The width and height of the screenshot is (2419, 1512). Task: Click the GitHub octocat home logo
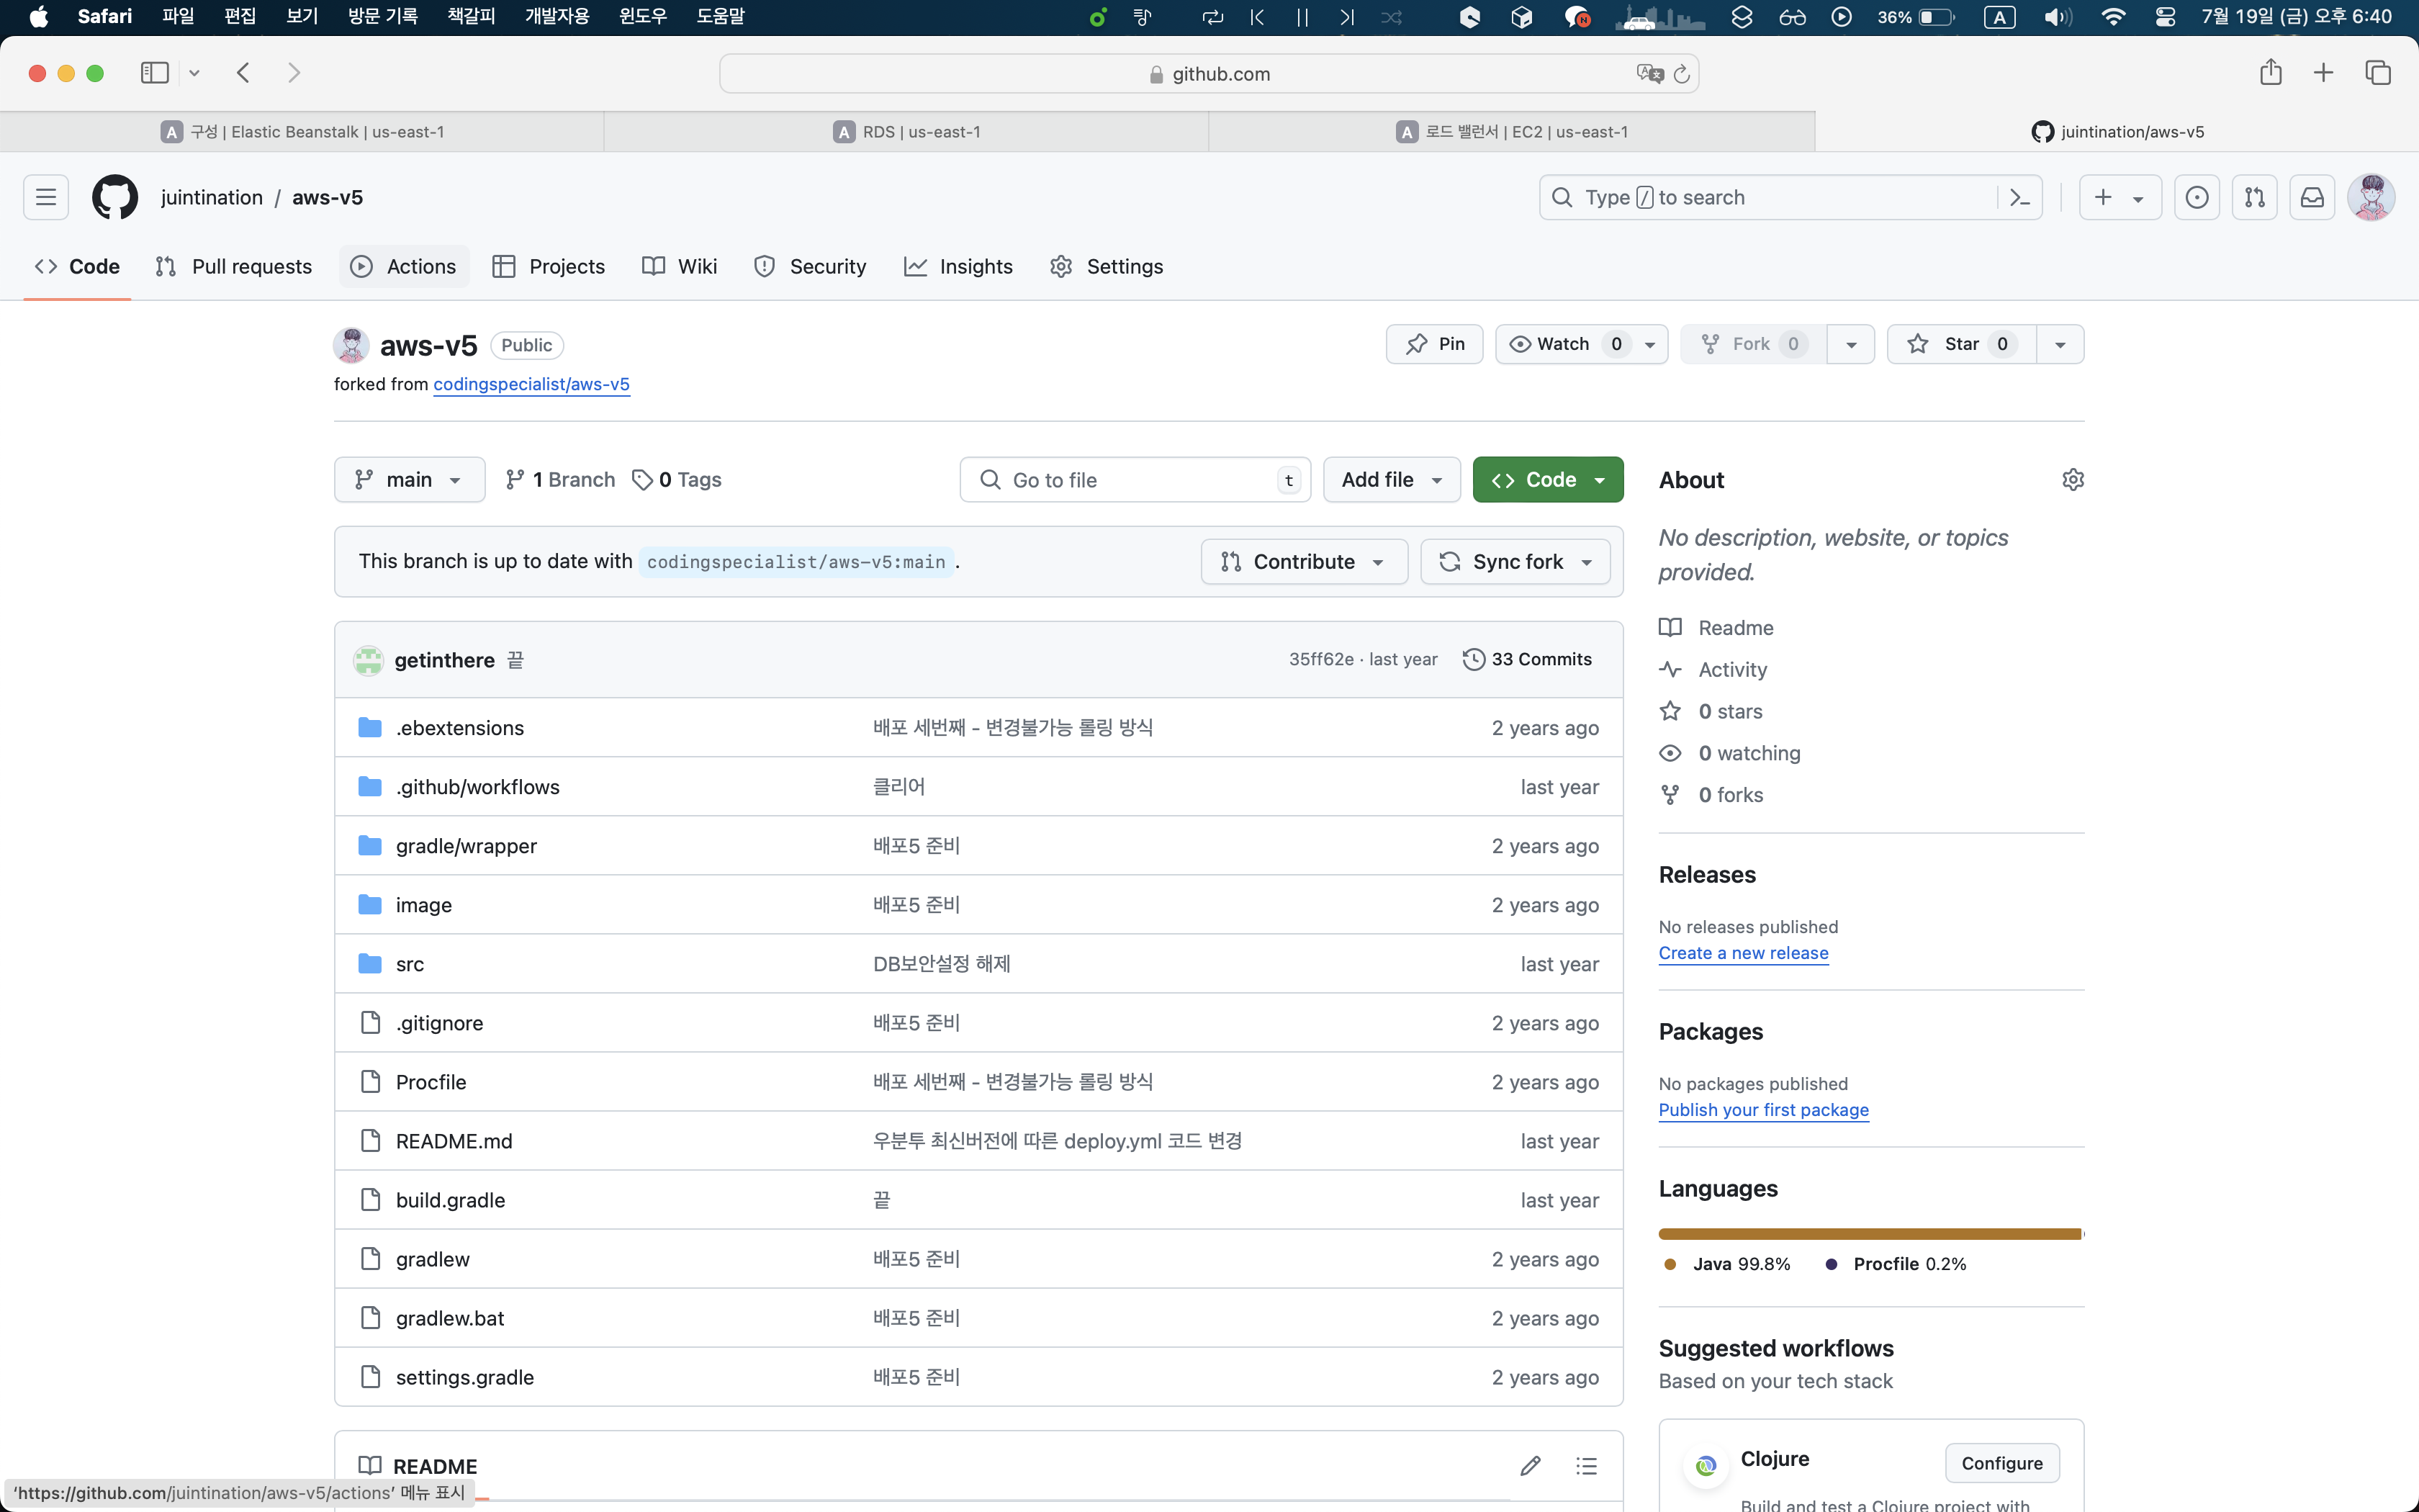pos(115,198)
